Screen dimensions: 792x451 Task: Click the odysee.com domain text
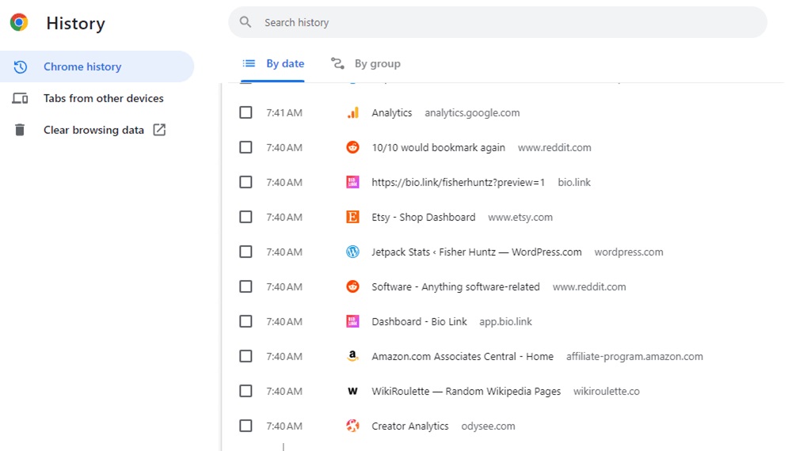(488, 426)
